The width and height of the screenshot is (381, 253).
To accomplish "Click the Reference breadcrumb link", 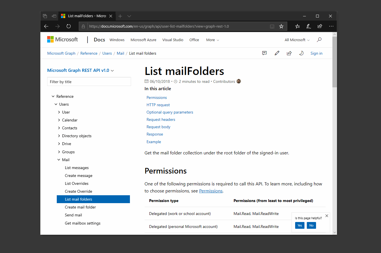I will click(x=89, y=53).
